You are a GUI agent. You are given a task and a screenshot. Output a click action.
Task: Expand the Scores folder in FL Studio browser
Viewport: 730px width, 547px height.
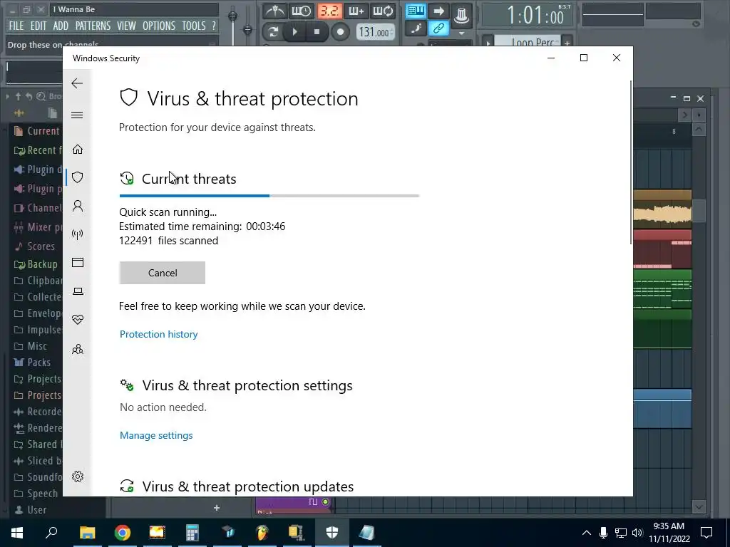pyautogui.click(x=35, y=246)
